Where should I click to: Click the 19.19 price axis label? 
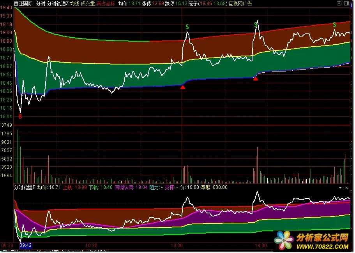tap(6, 24)
